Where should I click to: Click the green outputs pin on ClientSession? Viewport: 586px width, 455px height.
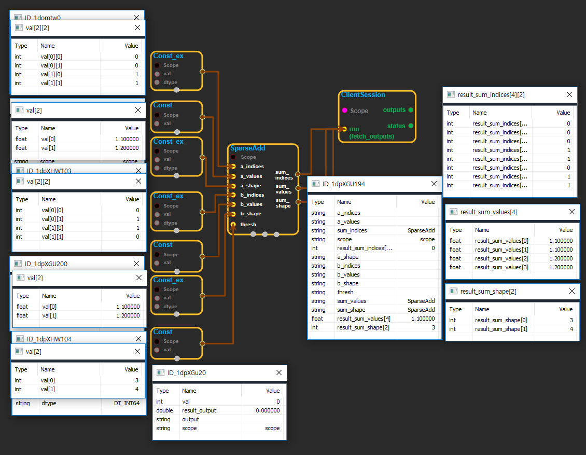(x=411, y=110)
